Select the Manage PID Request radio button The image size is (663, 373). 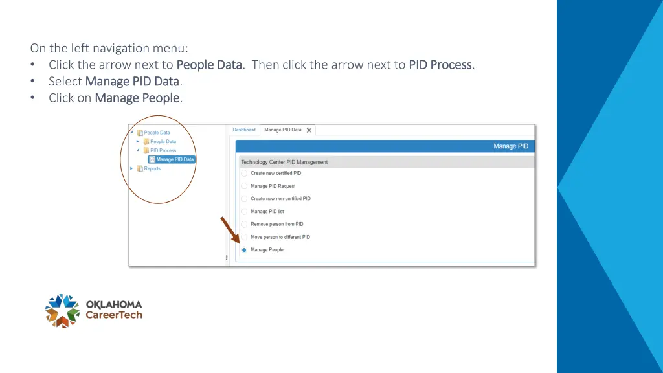pyautogui.click(x=244, y=186)
